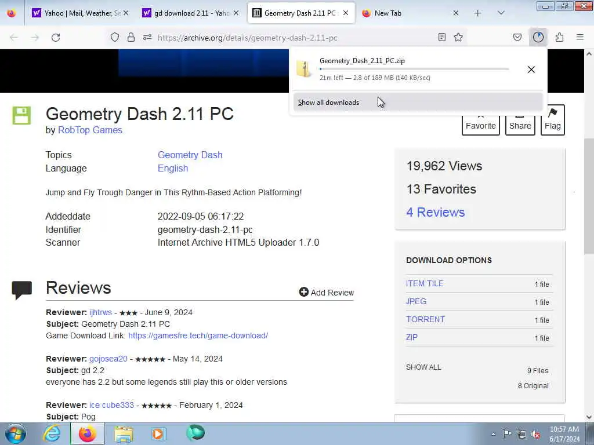The width and height of the screenshot is (594, 445).
Task: Go back using the Firefox back arrow
Action: [14, 38]
